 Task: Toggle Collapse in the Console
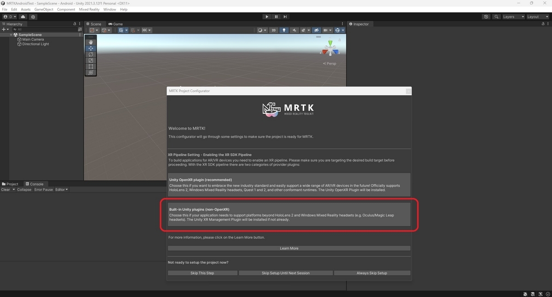[24, 189]
